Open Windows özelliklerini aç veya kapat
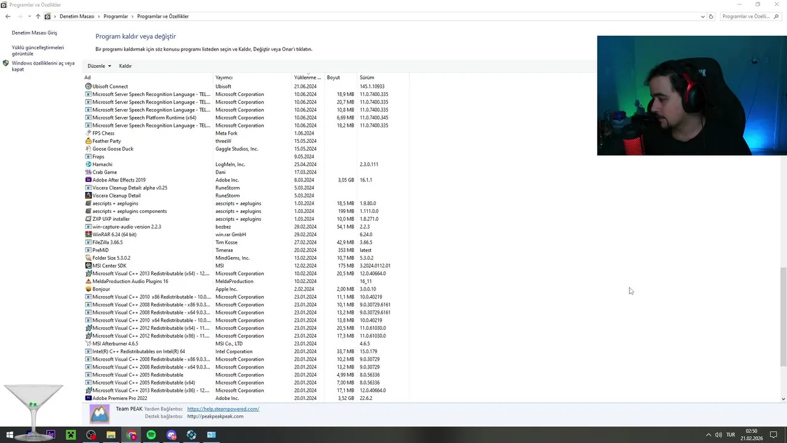This screenshot has height=443, width=787. point(43,66)
